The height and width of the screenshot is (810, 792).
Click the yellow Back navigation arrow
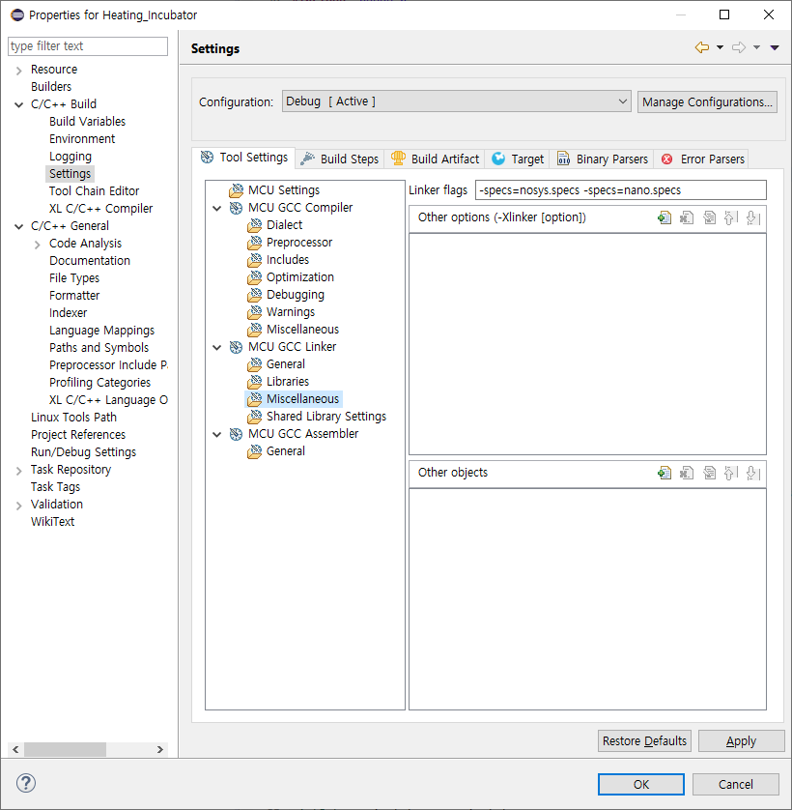(701, 47)
